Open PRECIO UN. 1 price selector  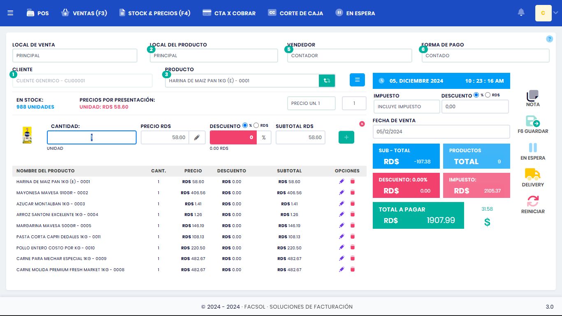click(311, 103)
